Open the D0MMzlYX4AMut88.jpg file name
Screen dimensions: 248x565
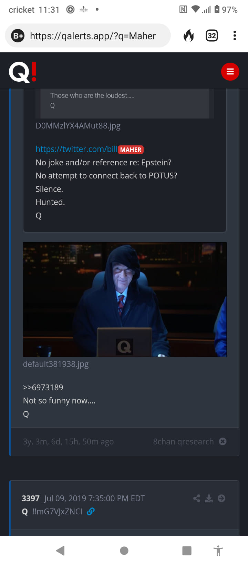(x=78, y=126)
